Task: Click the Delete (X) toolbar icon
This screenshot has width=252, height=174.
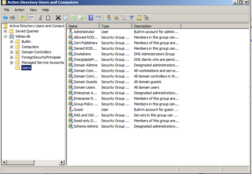Action: pos(58,18)
